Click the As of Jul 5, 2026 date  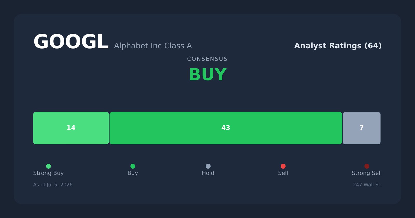pyautogui.click(x=53, y=185)
